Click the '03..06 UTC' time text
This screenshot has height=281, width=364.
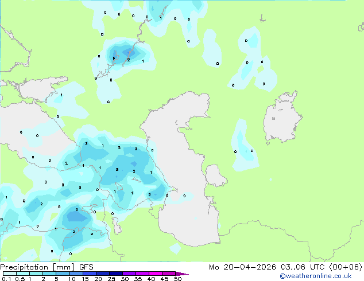pyautogui.click(x=303, y=267)
